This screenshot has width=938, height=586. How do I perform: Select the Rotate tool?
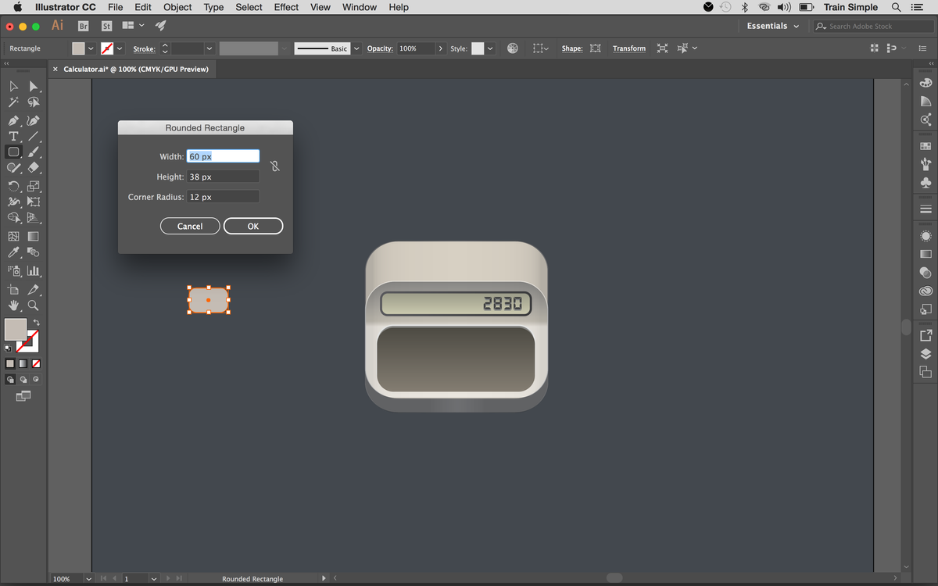pyautogui.click(x=13, y=186)
